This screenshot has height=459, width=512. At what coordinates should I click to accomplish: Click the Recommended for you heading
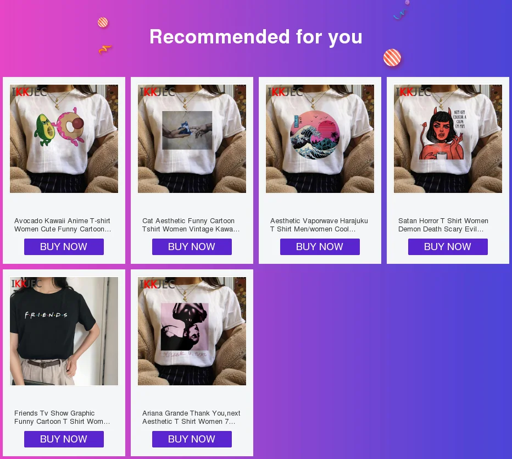256,37
